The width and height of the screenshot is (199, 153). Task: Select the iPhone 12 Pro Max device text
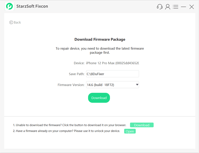coord(112,63)
